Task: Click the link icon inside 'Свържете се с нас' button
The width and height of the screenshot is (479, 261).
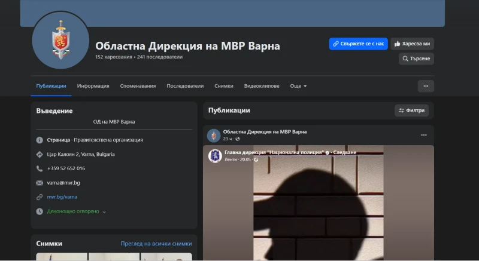Action: pos(336,44)
